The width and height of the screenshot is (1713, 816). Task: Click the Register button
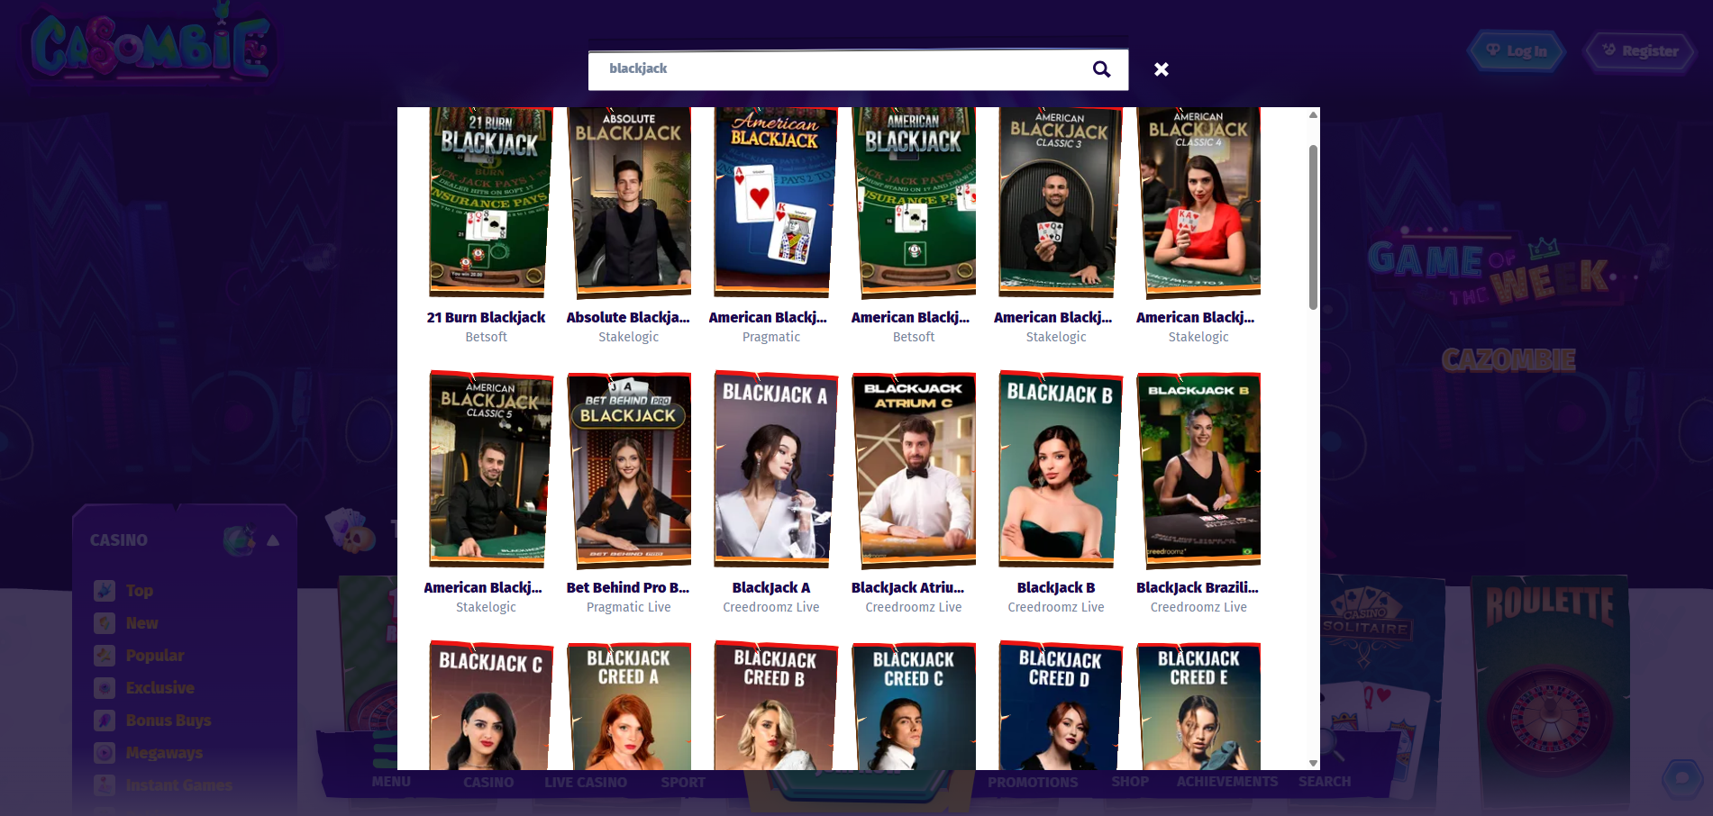tap(1640, 50)
